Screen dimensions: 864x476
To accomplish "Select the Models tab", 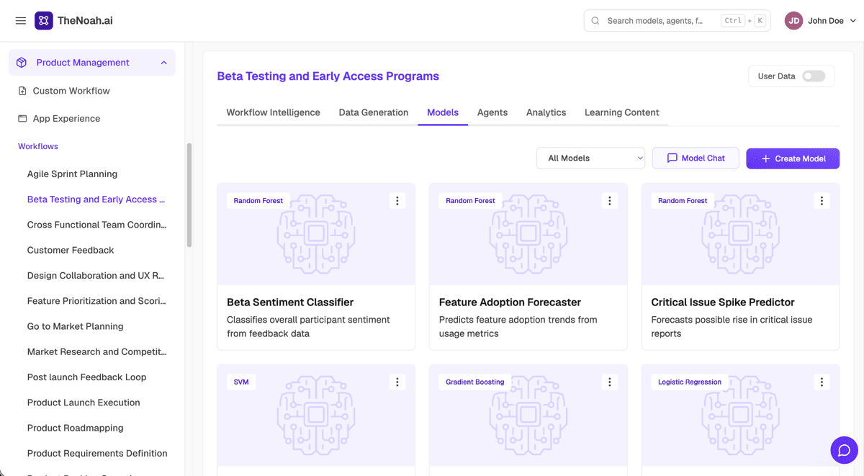I will point(443,112).
